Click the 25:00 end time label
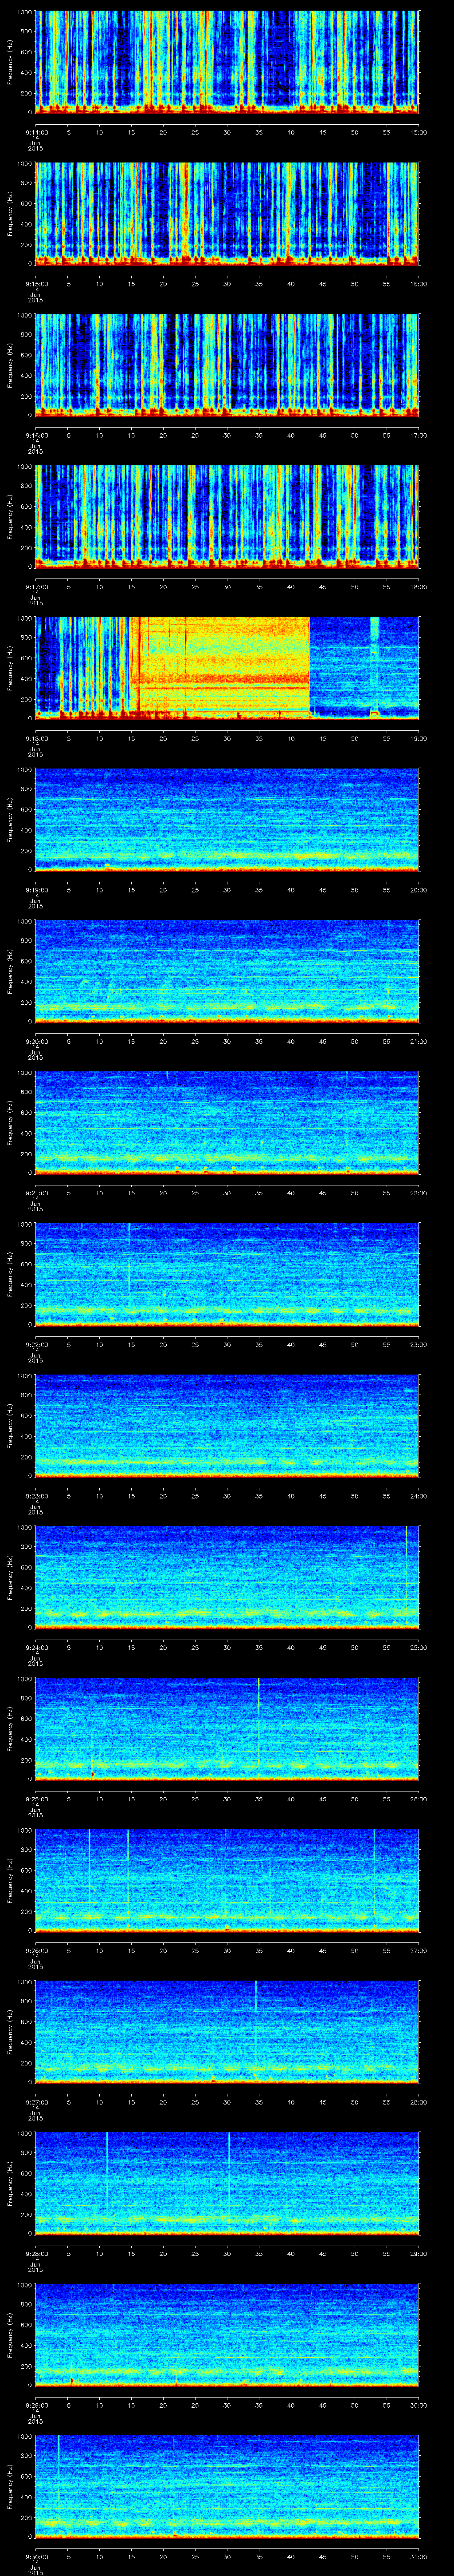 pos(419,1647)
